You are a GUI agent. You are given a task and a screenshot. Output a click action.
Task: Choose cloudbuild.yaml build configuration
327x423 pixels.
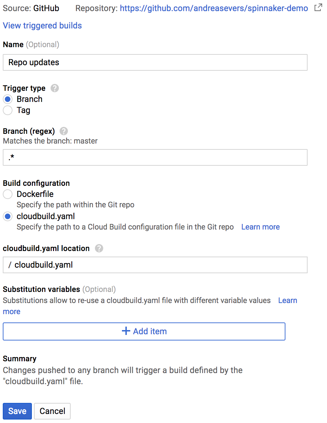(x=8, y=216)
